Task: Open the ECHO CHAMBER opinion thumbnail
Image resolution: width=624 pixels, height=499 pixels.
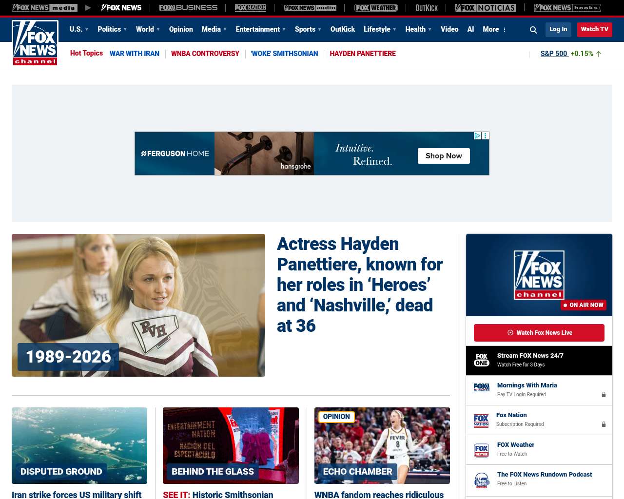Action: tap(382, 445)
